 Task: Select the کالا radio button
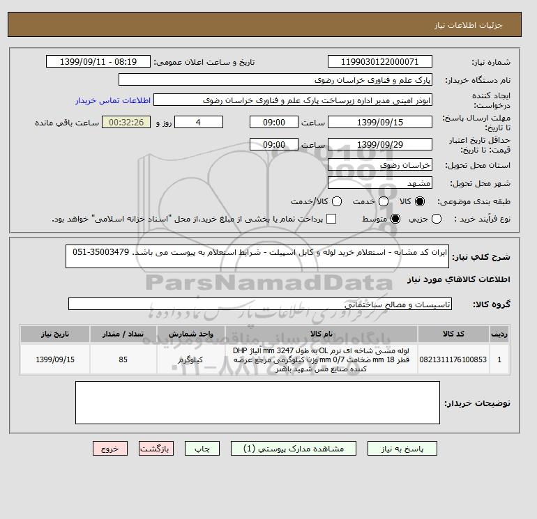point(420,201)
